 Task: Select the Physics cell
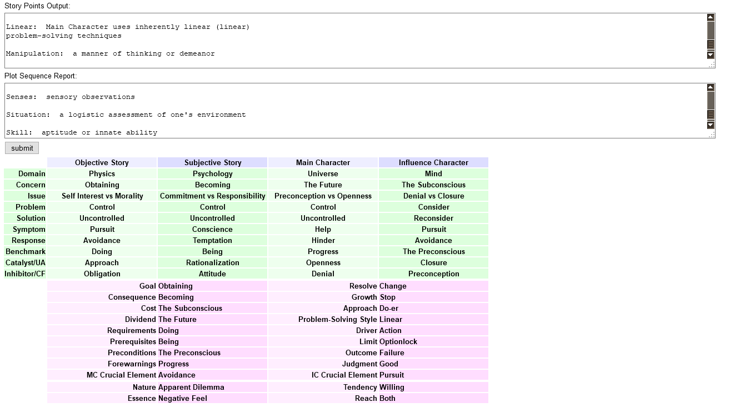(102, 173)
